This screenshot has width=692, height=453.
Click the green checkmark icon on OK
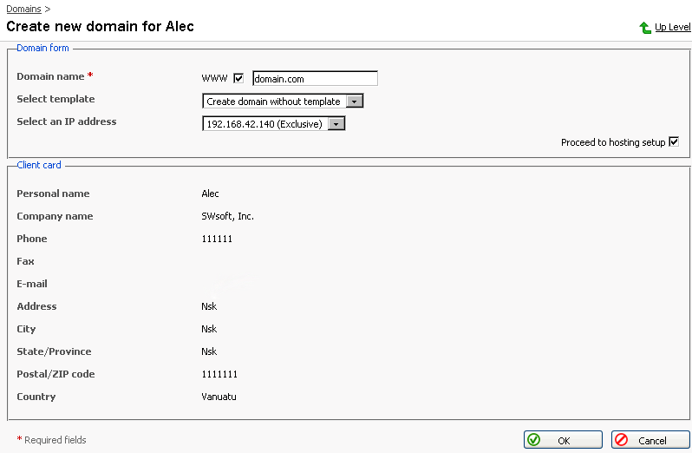534,440
